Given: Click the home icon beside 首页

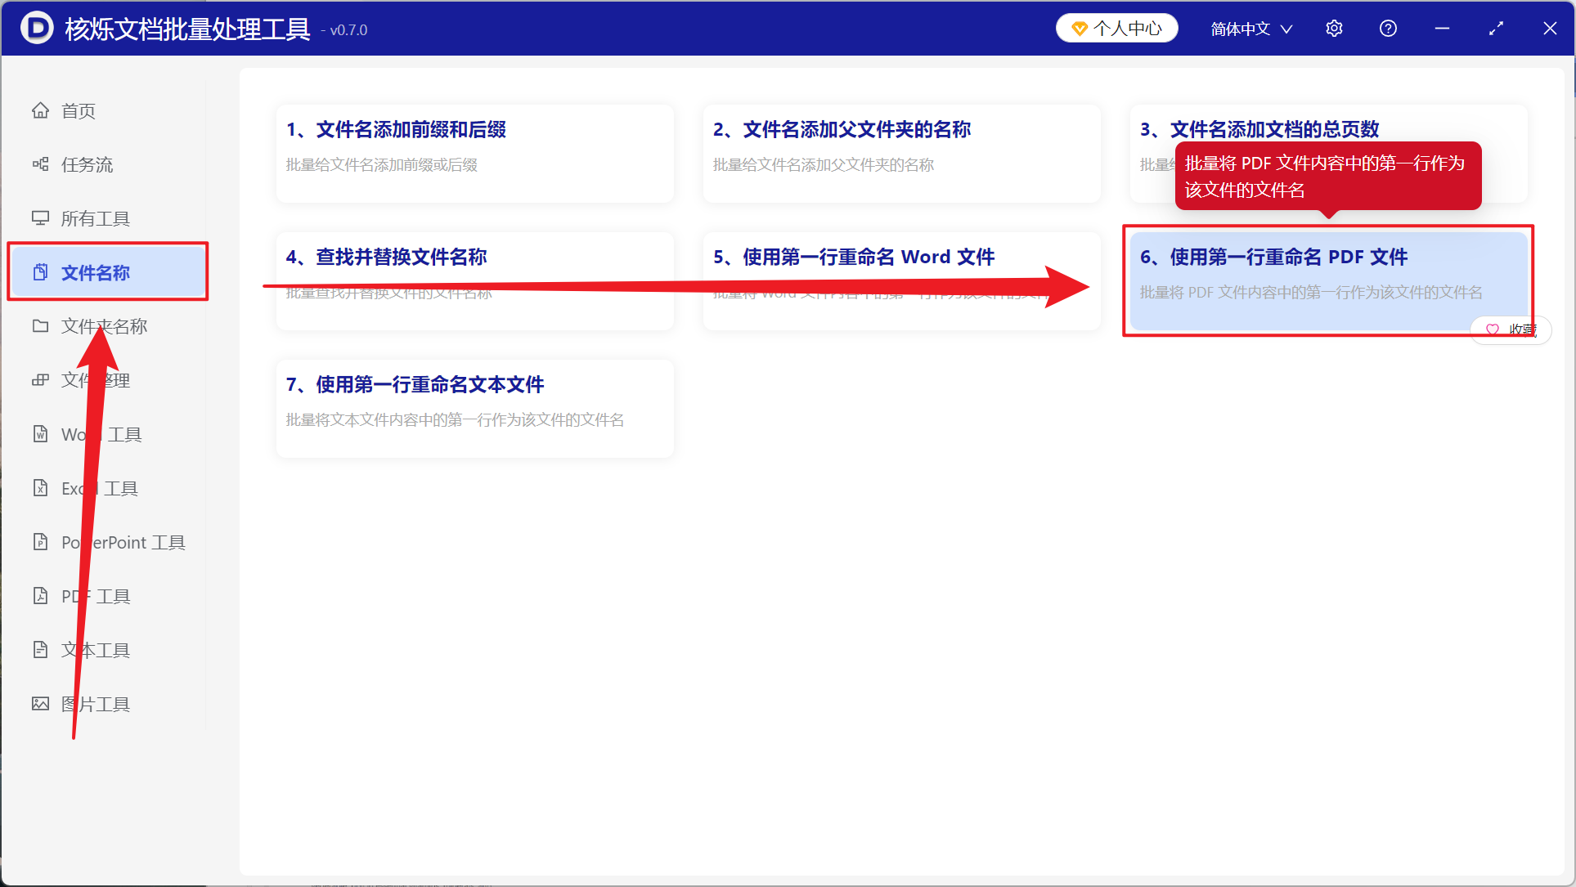Looking at the screenshot, I should tap(40, 110).
